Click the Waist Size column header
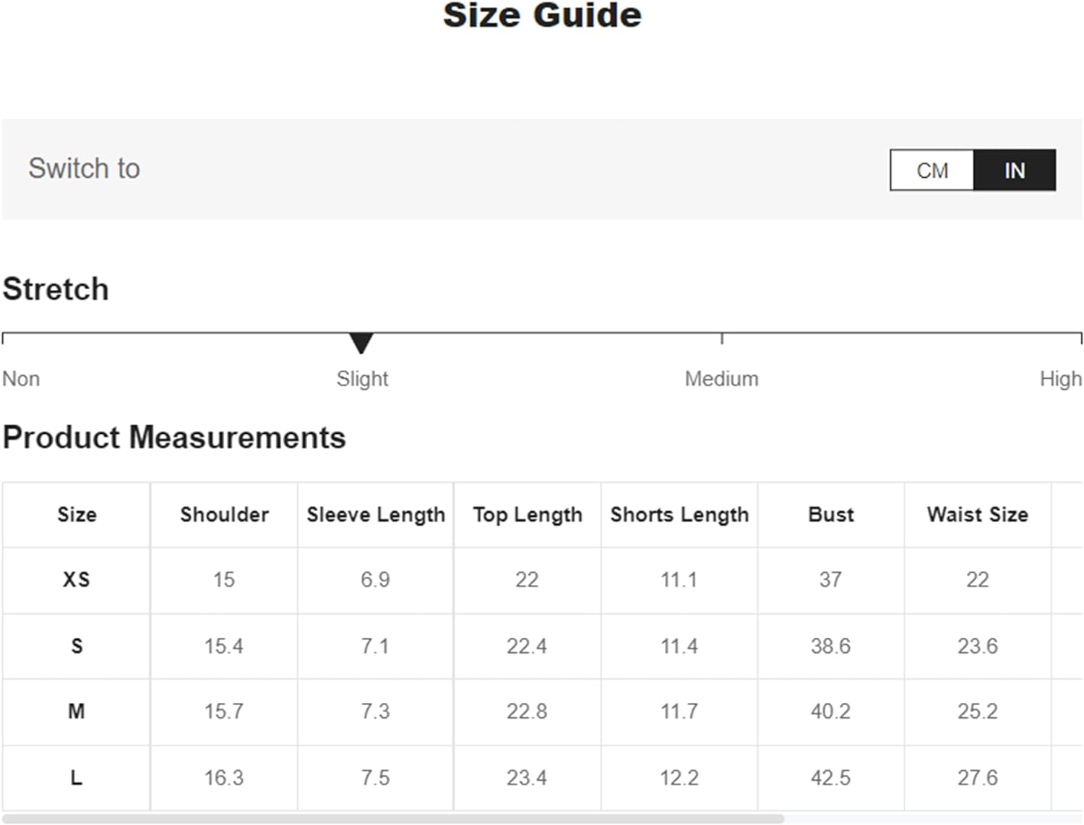The image size is (1084, 825). [x=977, y=515]
